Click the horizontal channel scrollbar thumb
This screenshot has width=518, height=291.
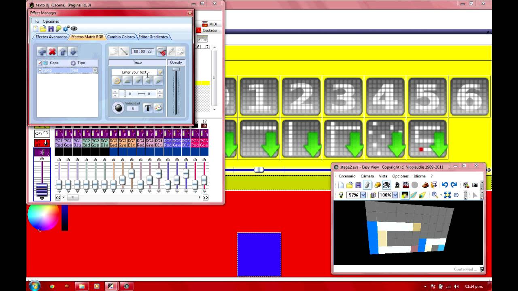point(73,198)
